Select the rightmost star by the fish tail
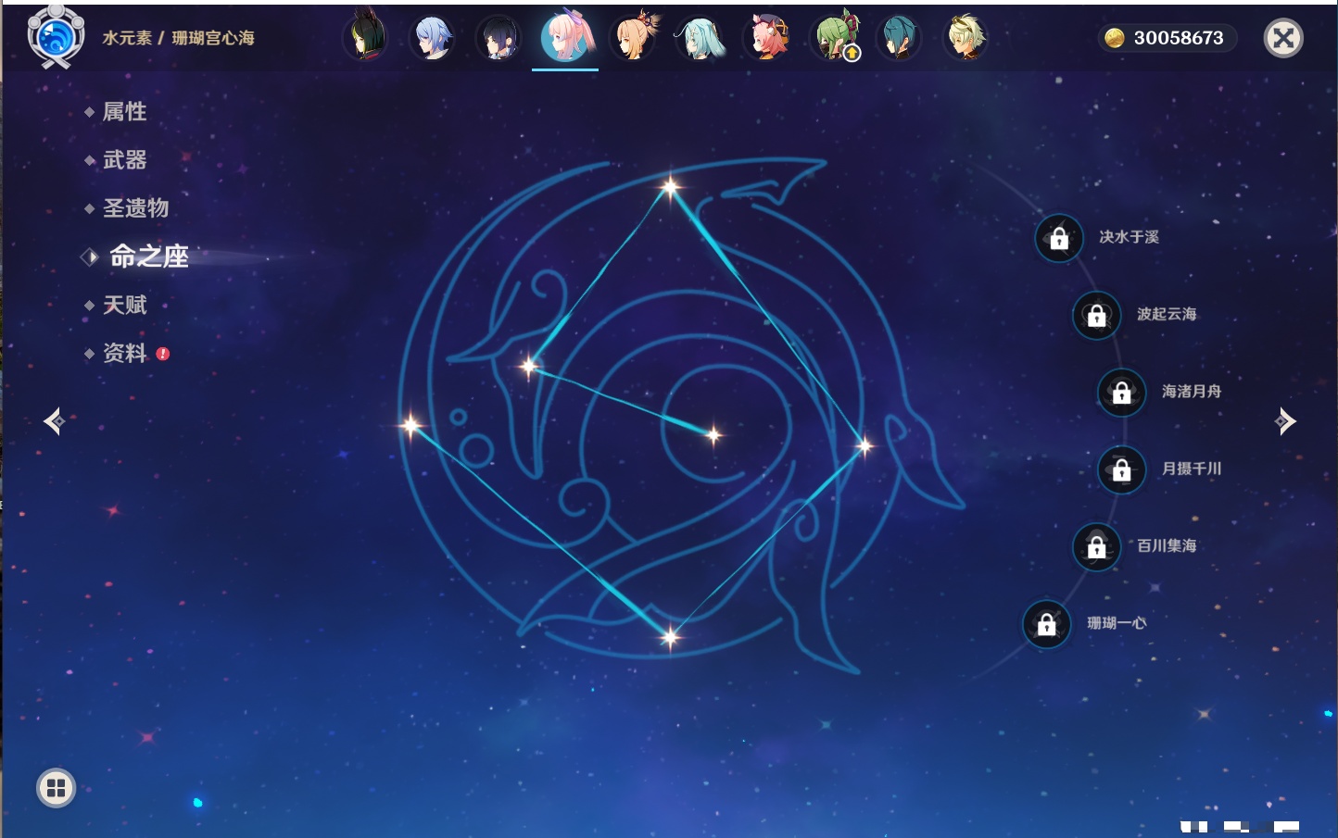Viewport: 1338px width, 838px height. 865,446
